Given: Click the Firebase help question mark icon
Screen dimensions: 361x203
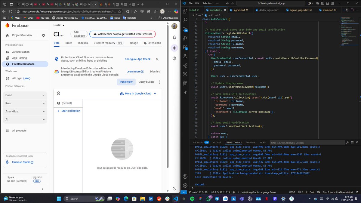Looking at the screenshot, I should [174, 58].
